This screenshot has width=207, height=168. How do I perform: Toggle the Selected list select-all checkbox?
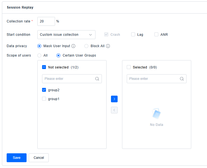(x=129, y=67)
